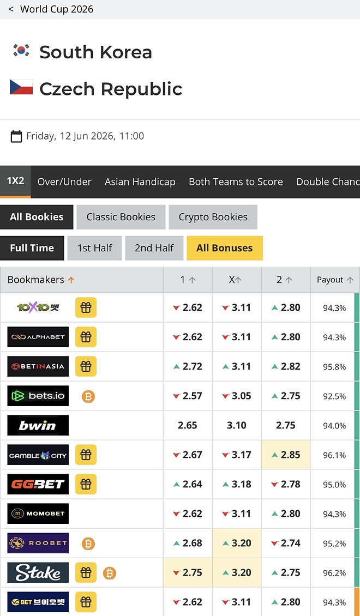The image size is (360, 616).
Task: Click the Gamble City gift bonus icon
Action: tap(86, 455)
